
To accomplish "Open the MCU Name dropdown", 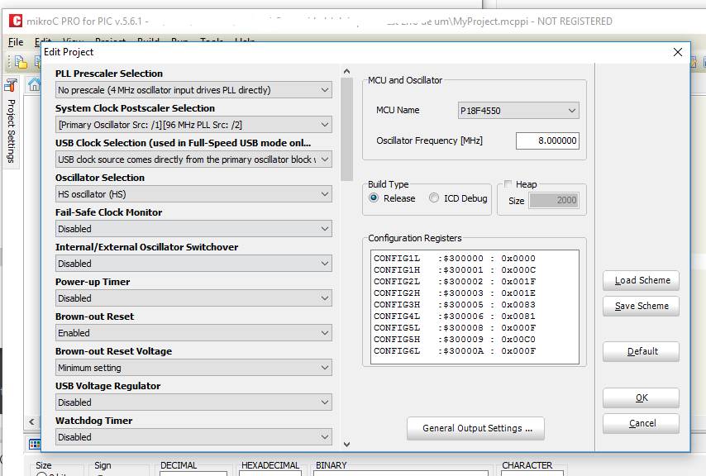I will coord(518,111).
